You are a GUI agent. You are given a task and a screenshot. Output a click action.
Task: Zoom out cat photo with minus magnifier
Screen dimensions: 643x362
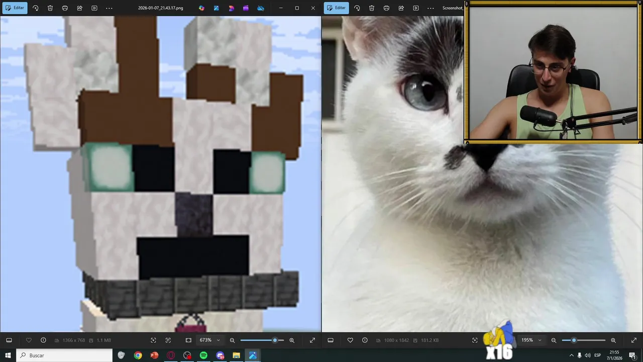click(x=554, y=340)
